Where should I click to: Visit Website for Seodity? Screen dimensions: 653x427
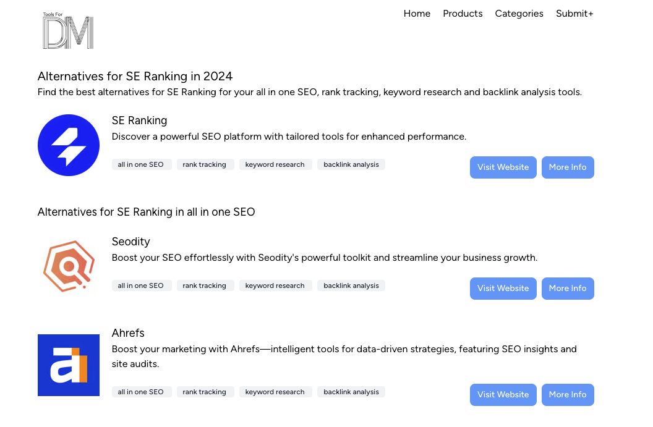click(x=503, y=289)
